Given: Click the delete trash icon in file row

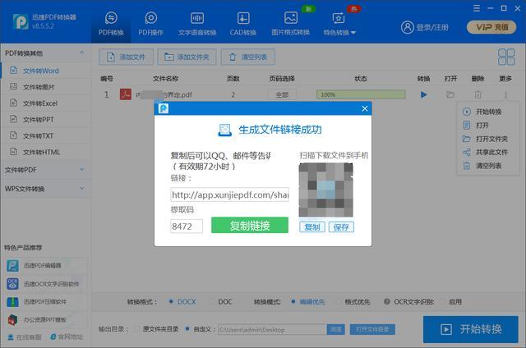Looking at the screenshot, I should [x=478, y=94].
